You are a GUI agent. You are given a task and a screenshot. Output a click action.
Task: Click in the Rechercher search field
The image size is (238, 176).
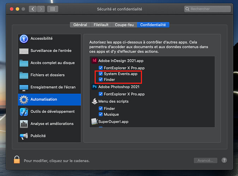click(208, 9)
